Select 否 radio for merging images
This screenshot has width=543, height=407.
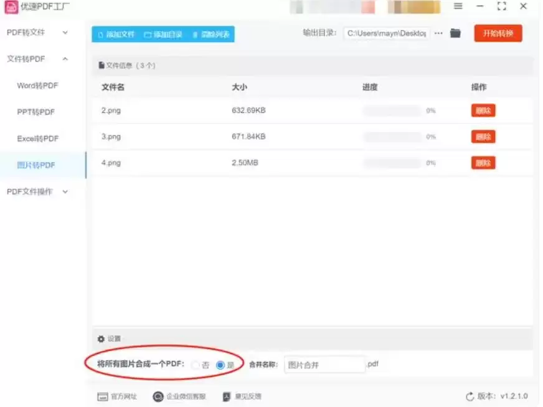(x=196, y=365)
